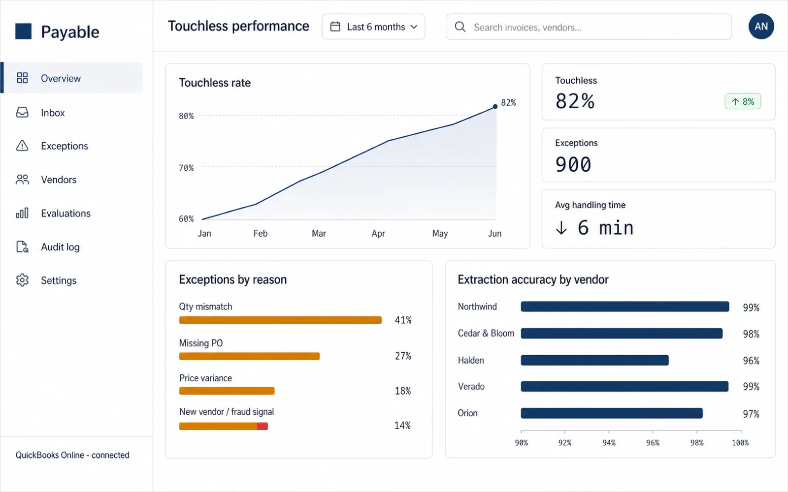The image size is (788, 492).
Task: Click the Evaluations bar chart icon
Action: click(x=22, y=213)
